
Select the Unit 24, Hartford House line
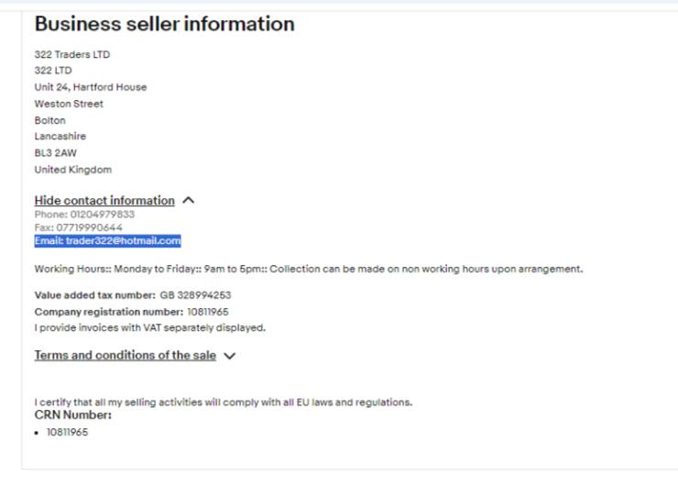(x=91, y=87)
